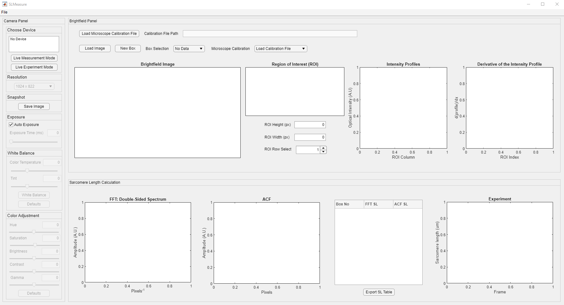
Task: Click the Exposure Time slider
Action: click(34, 142)
